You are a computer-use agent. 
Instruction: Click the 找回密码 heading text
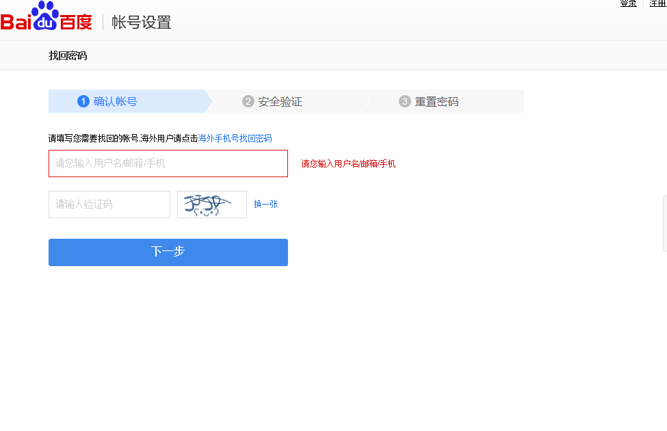[x=68, y=55]
